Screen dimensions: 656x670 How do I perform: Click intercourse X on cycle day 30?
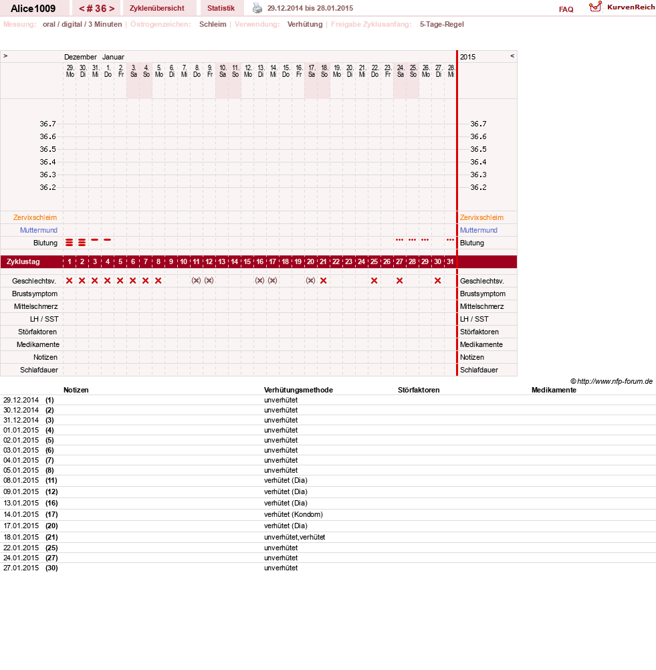(x=437, y=281)
